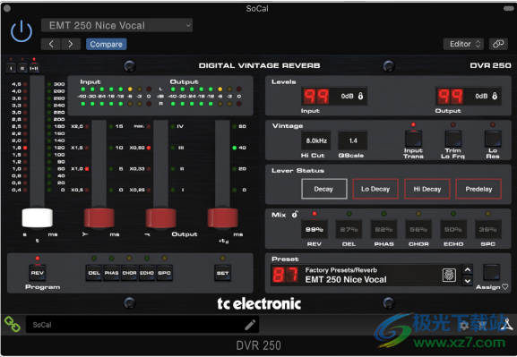Click the SoCal instance name field
The height and width of the screenshot is (357, 517).
click(142, 325)
